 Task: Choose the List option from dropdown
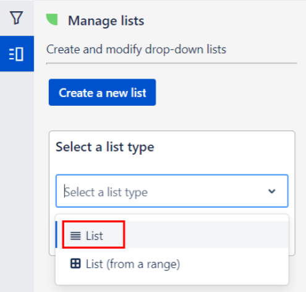click(172, 234)
